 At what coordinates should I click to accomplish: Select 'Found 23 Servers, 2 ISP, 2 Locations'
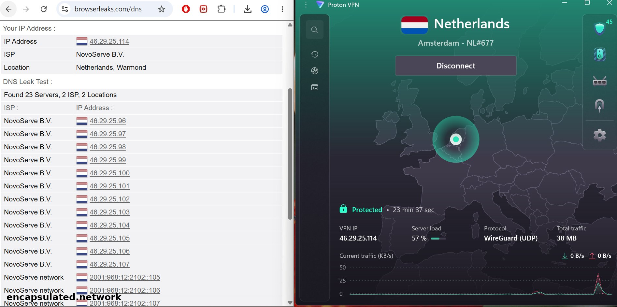pyautogui.click(x=60, y=95)
